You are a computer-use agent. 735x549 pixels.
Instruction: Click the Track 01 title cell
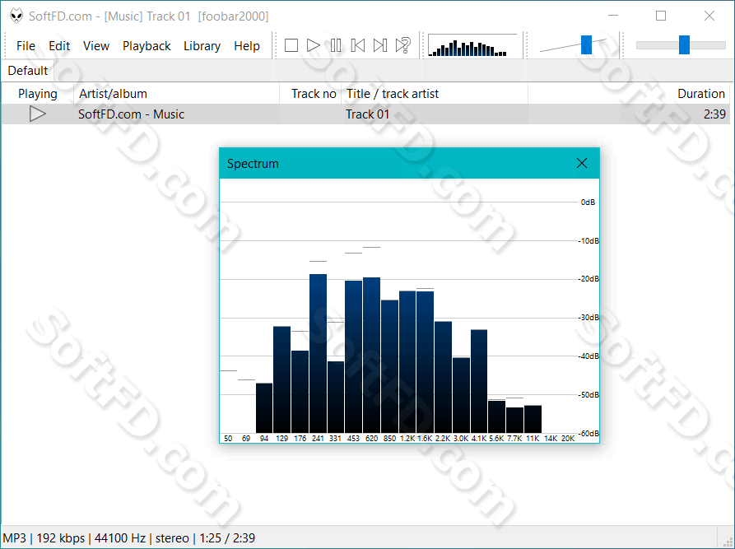click(367, 114)
